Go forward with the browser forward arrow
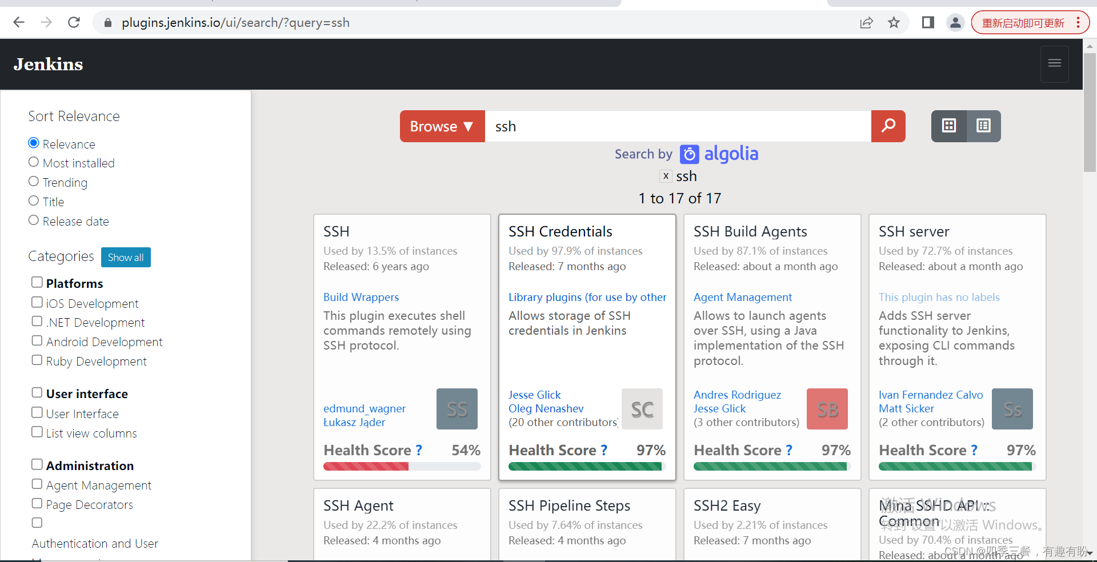 (46, 22)
